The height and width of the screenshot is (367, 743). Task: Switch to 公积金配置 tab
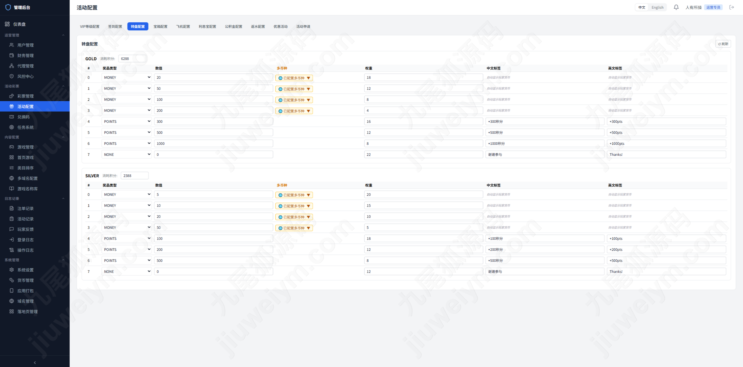(x=233, y=26)
